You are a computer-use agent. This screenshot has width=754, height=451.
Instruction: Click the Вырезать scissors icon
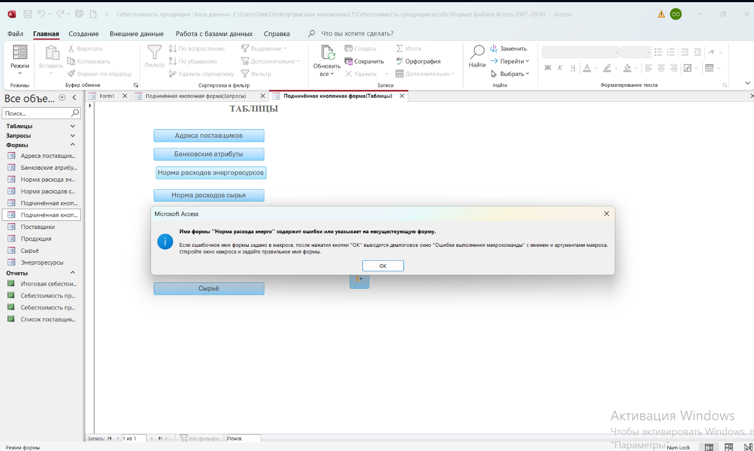click(x=71, y=48)
